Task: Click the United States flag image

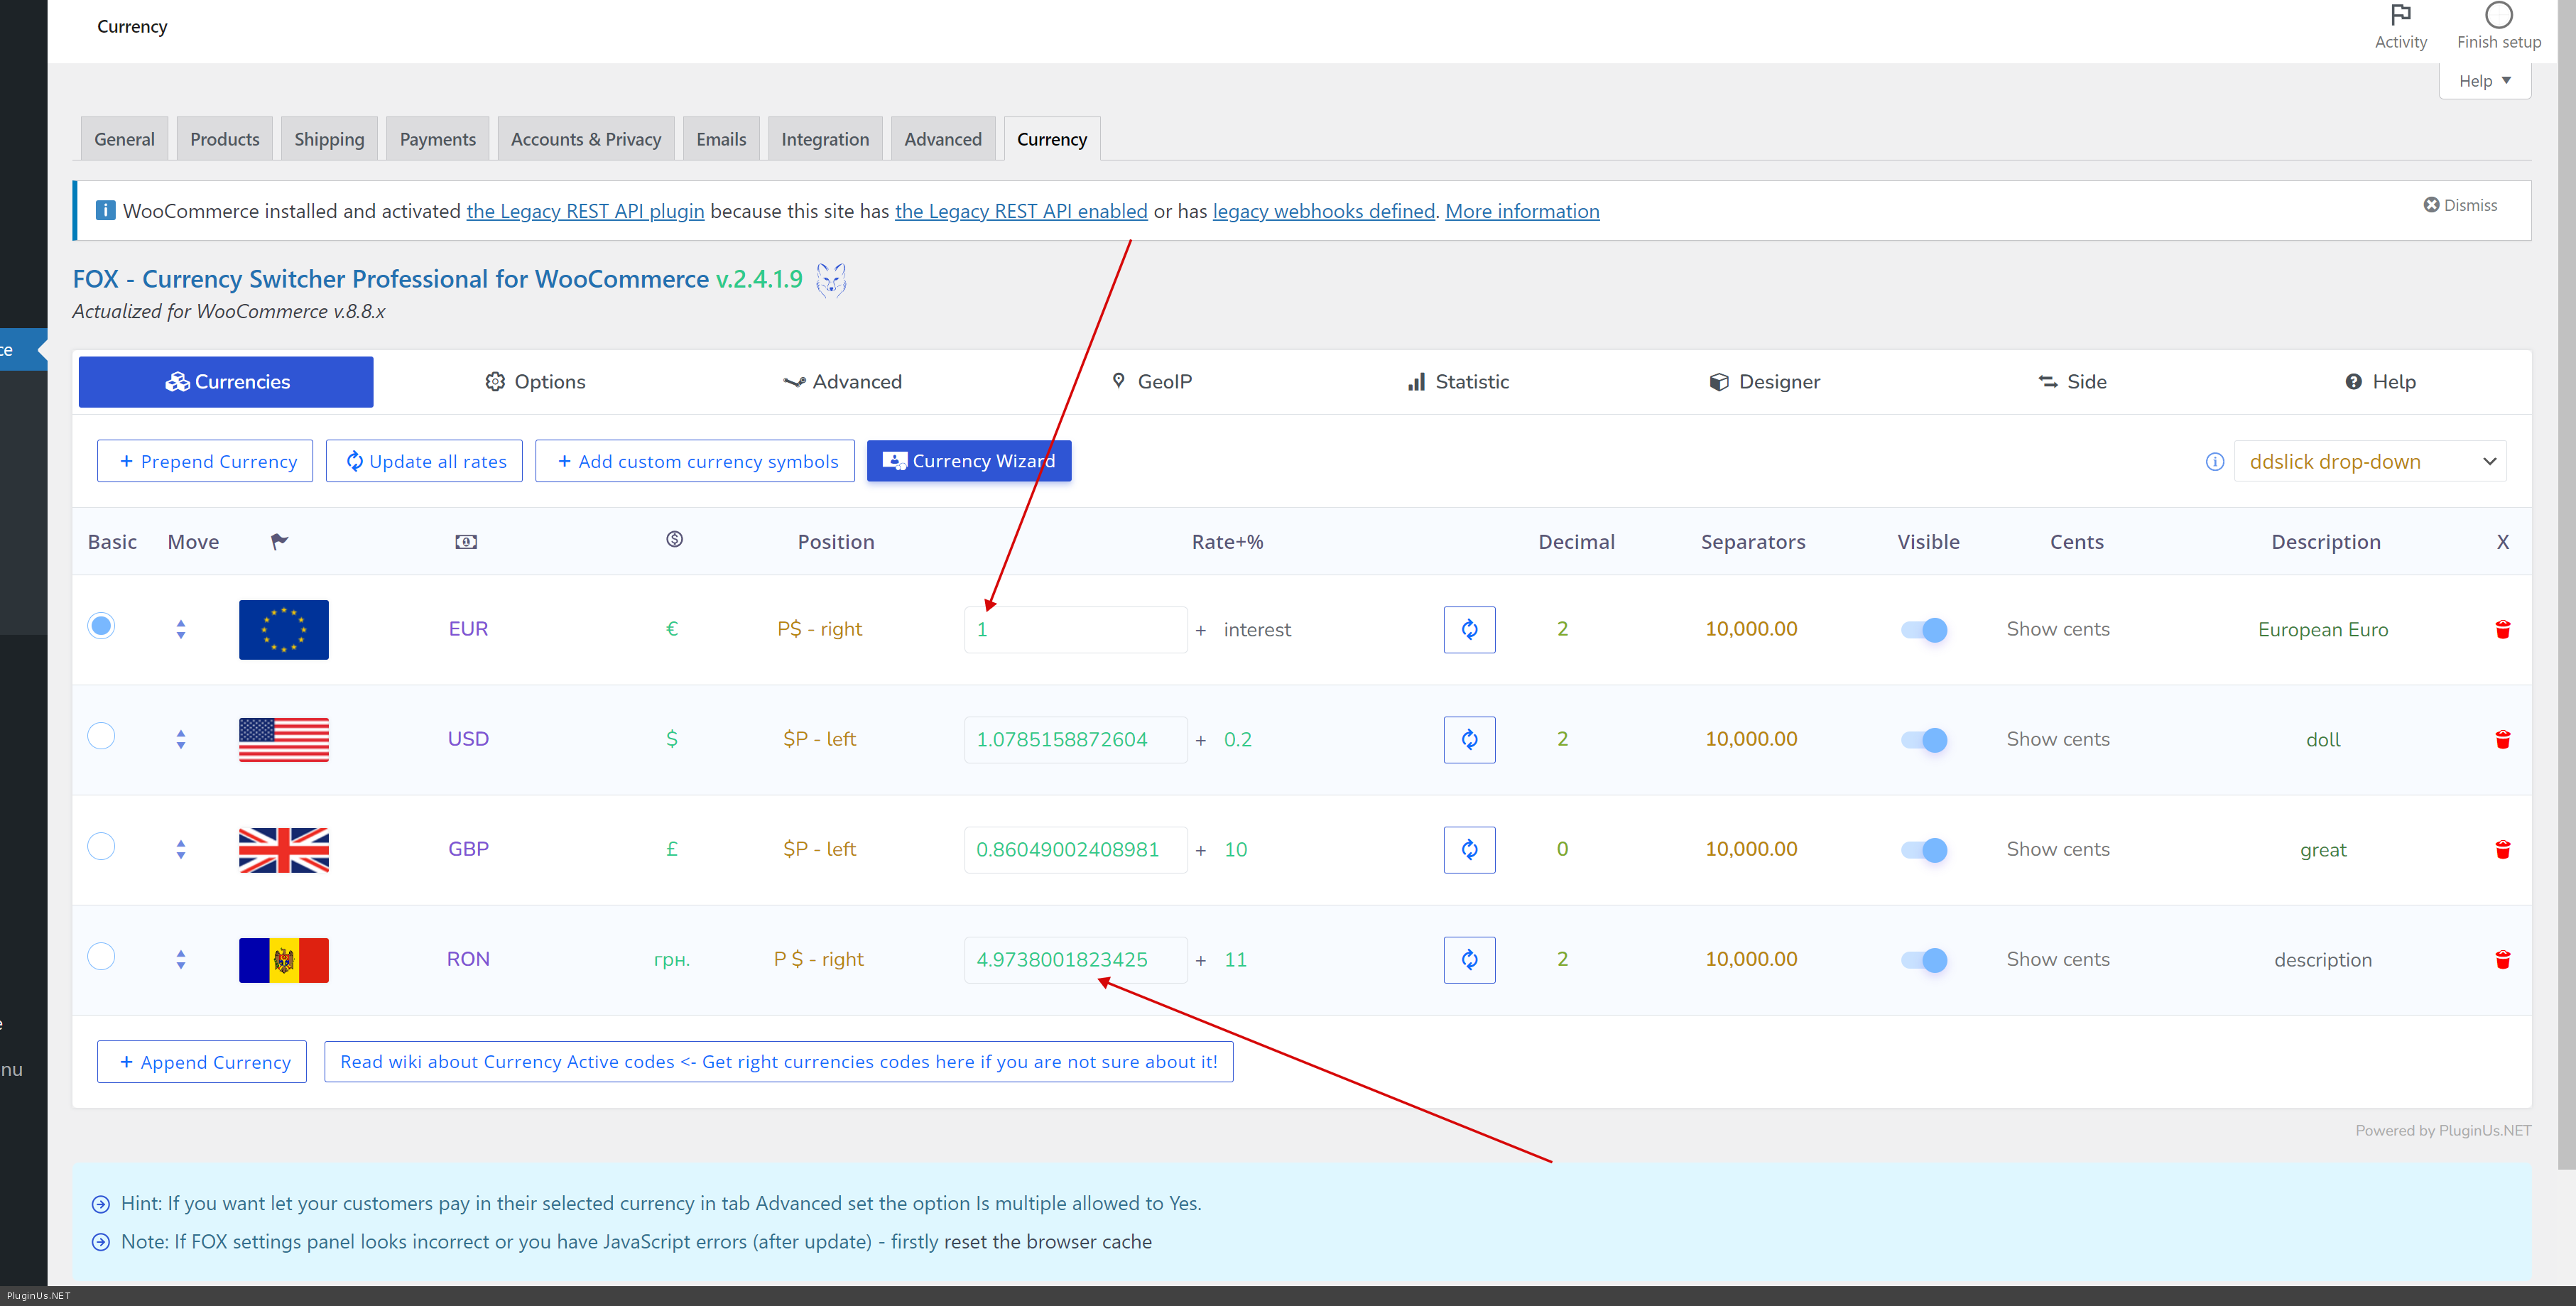Action: 284,739
